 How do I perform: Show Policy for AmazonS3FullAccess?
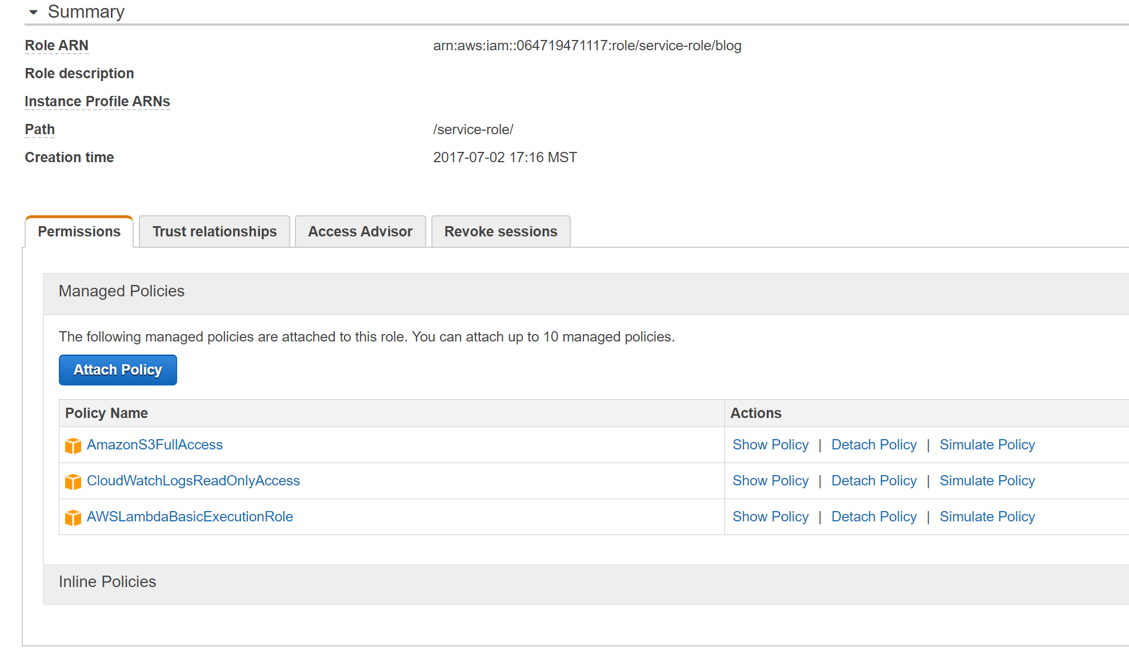pyautogui.click(x=770, y=445)
